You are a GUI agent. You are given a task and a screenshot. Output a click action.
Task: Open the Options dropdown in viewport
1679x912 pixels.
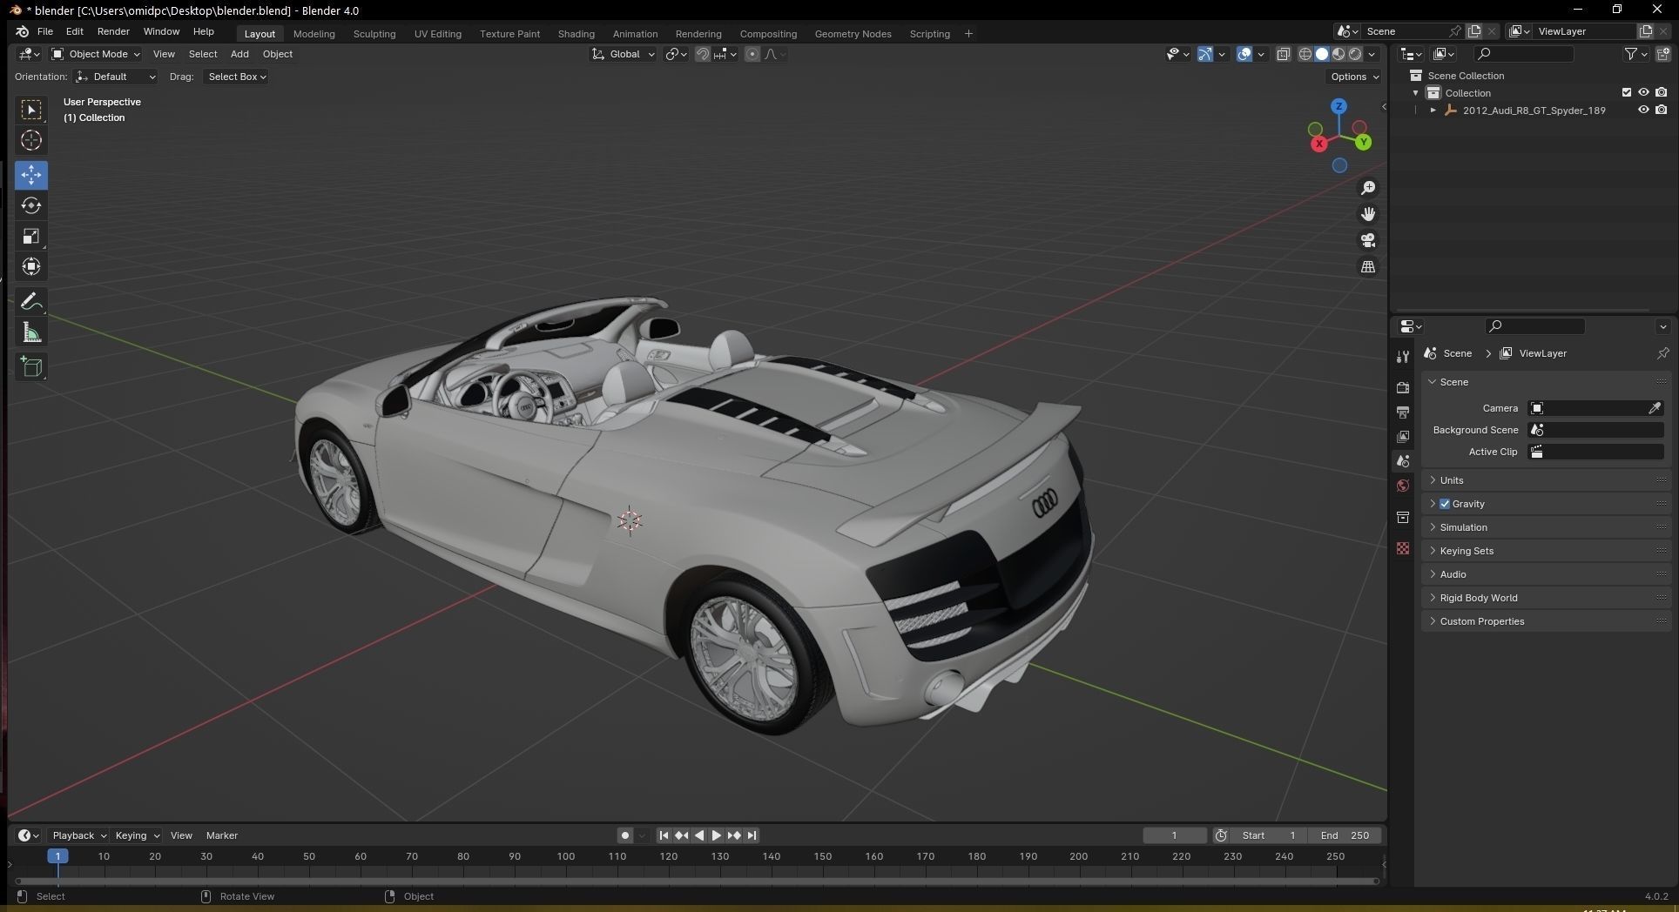[x=1354, y=77]
